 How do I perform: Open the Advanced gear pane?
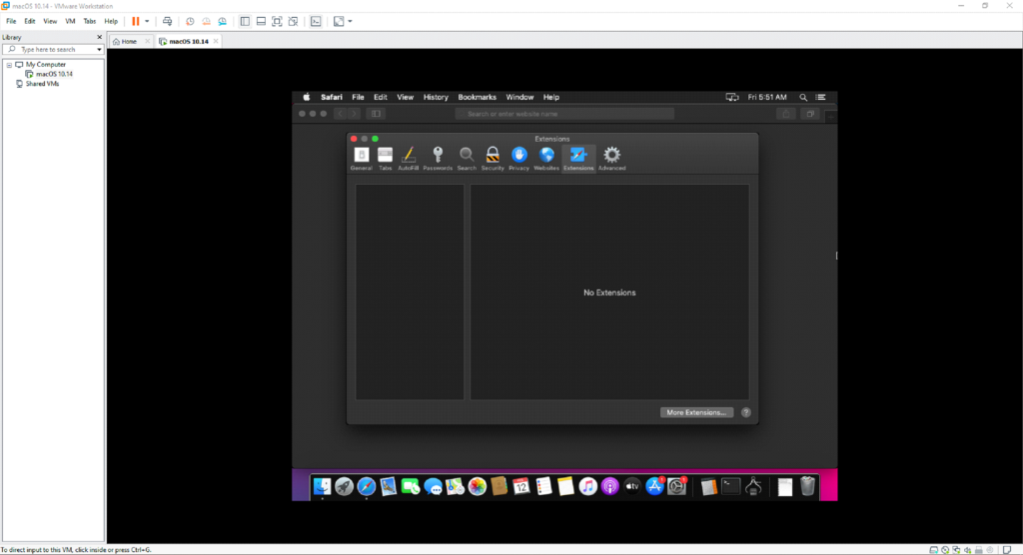(611, 157)
